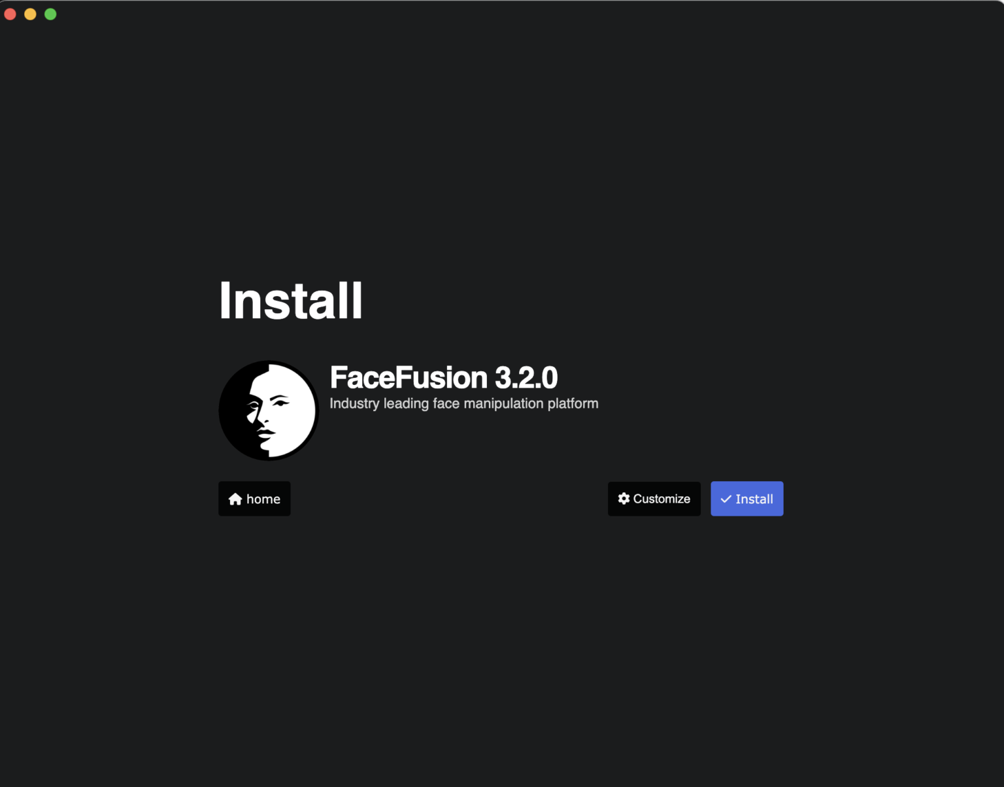Image resolution: width=1004 pixels, height=787 pixels.
Task: Click the red close window button
Action: pyautogui.click(x=10, y=14)
